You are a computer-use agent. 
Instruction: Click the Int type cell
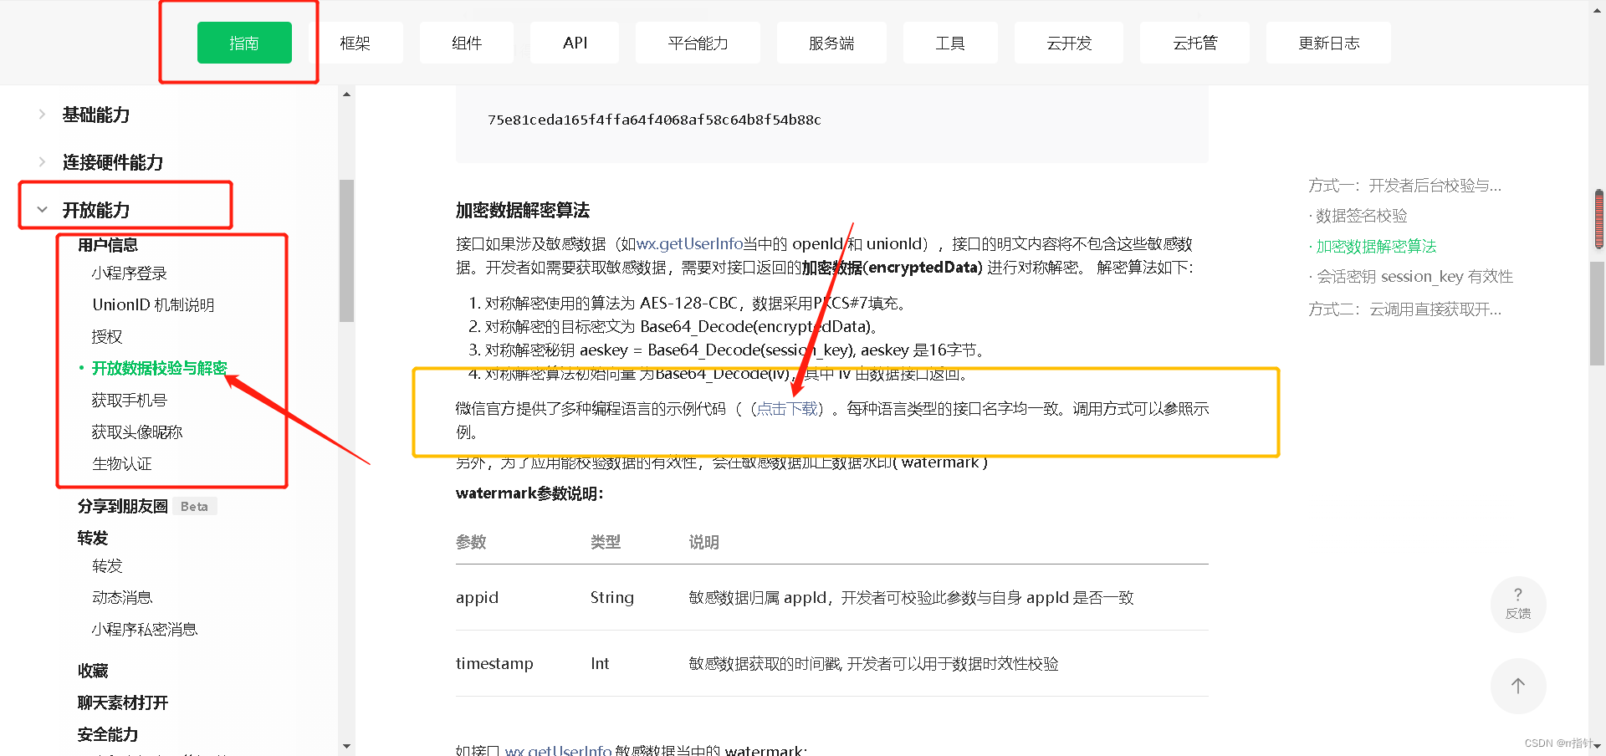point(600,664)
